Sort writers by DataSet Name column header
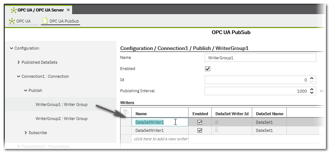The image size is (330, 153). tap(269, 114)
